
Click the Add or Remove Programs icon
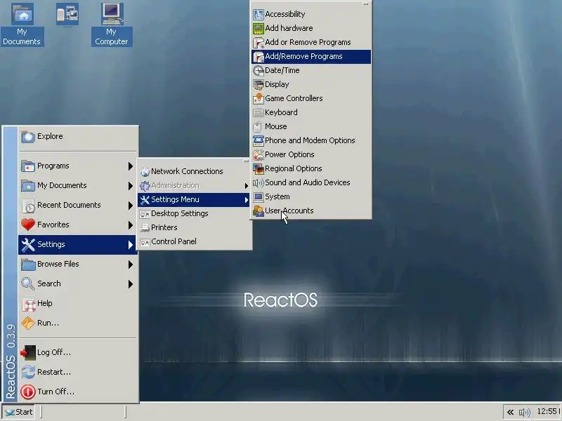(258, 42)
